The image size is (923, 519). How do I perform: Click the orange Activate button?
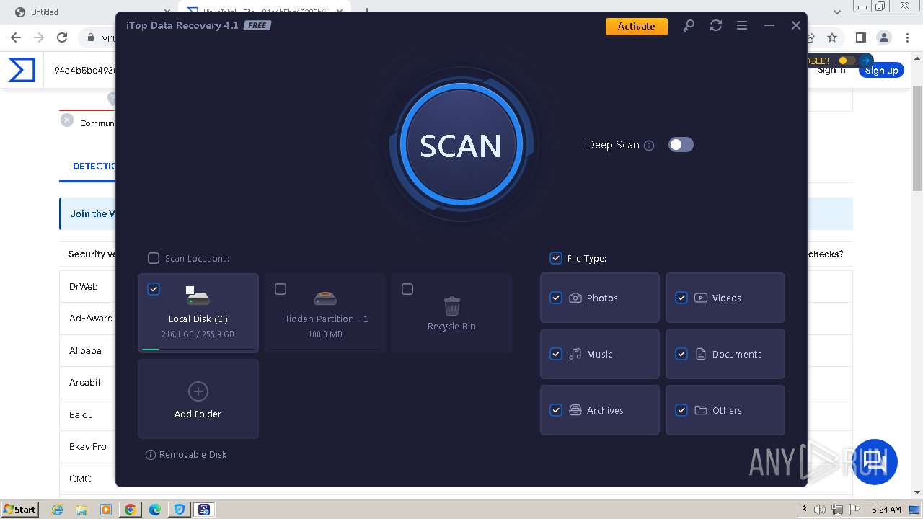coord(636,26)
